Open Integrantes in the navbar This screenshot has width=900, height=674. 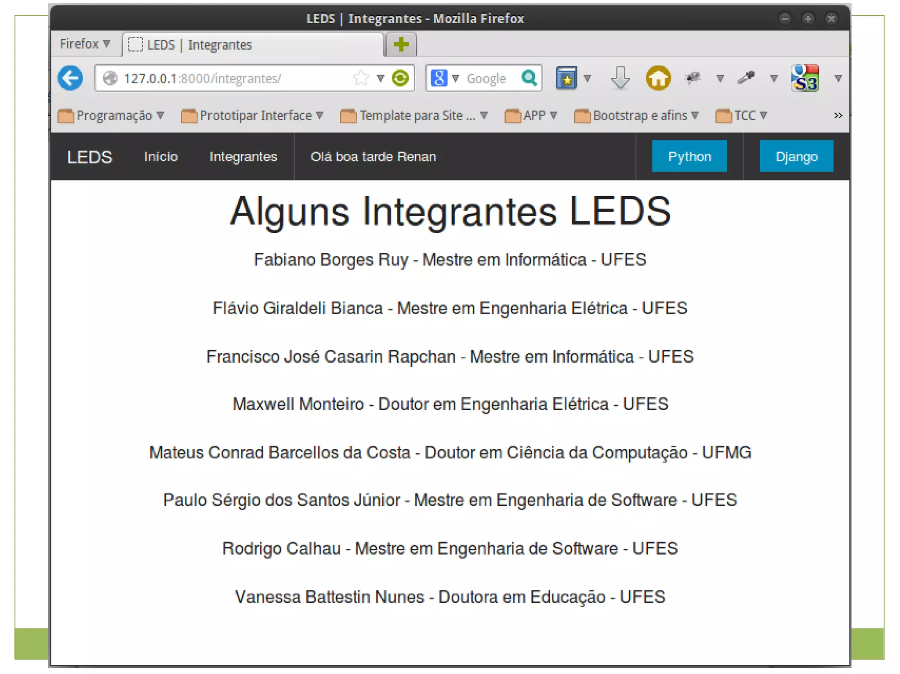pyautogui.click(x=243, y=157)
